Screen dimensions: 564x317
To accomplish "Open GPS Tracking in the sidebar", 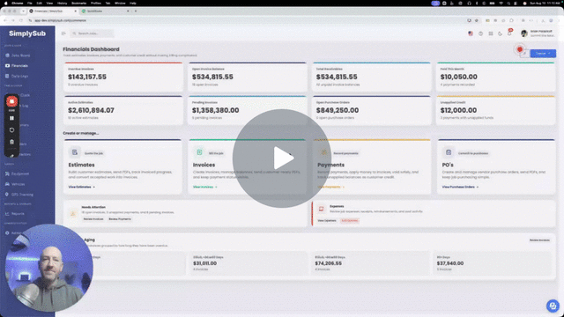I will point(19,195).
